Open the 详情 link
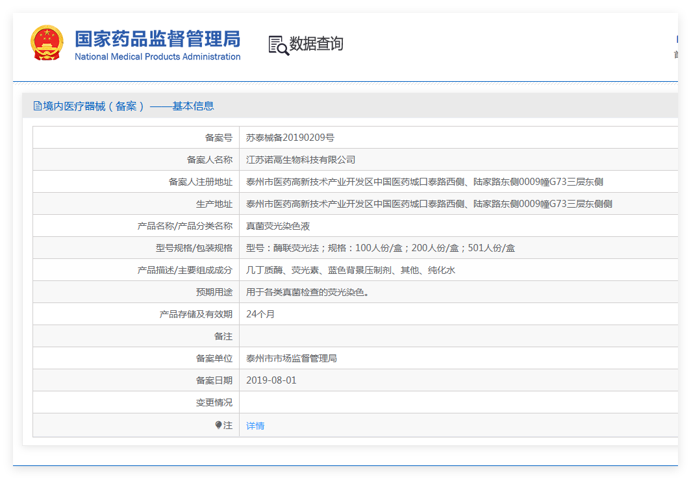This screenshot has height=479, width=691. (255, 426)
